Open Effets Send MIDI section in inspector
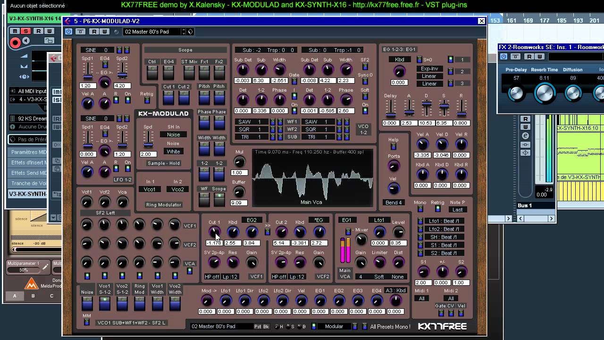604x340 pixels. point(28,173)
